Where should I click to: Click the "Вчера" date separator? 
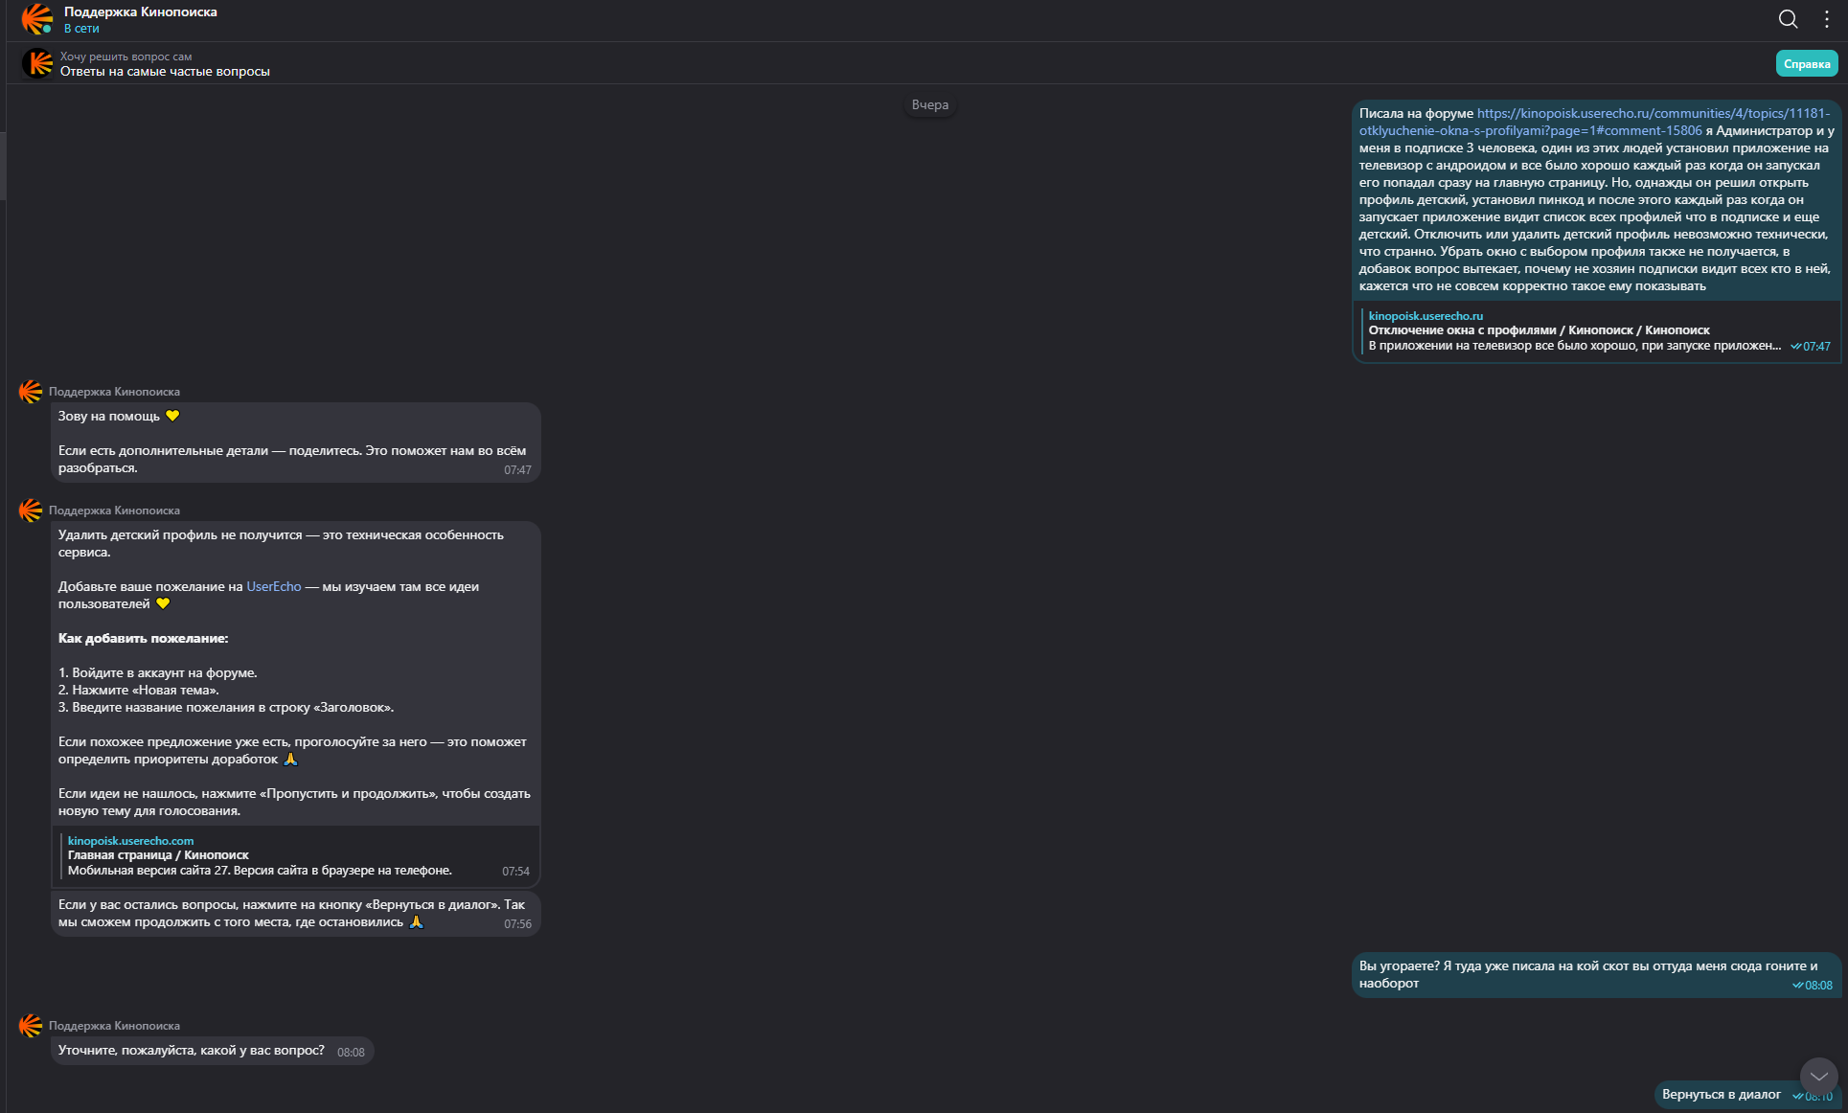(x=929, y=105)
